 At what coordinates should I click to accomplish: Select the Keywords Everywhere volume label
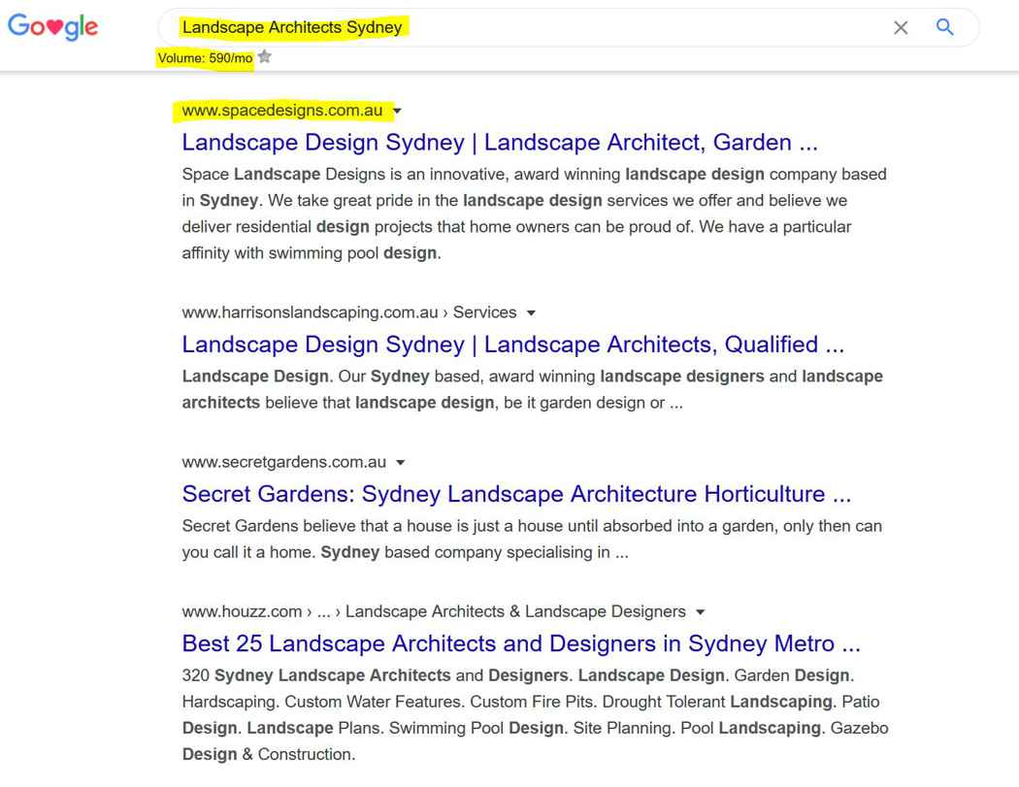click(206, 58)
